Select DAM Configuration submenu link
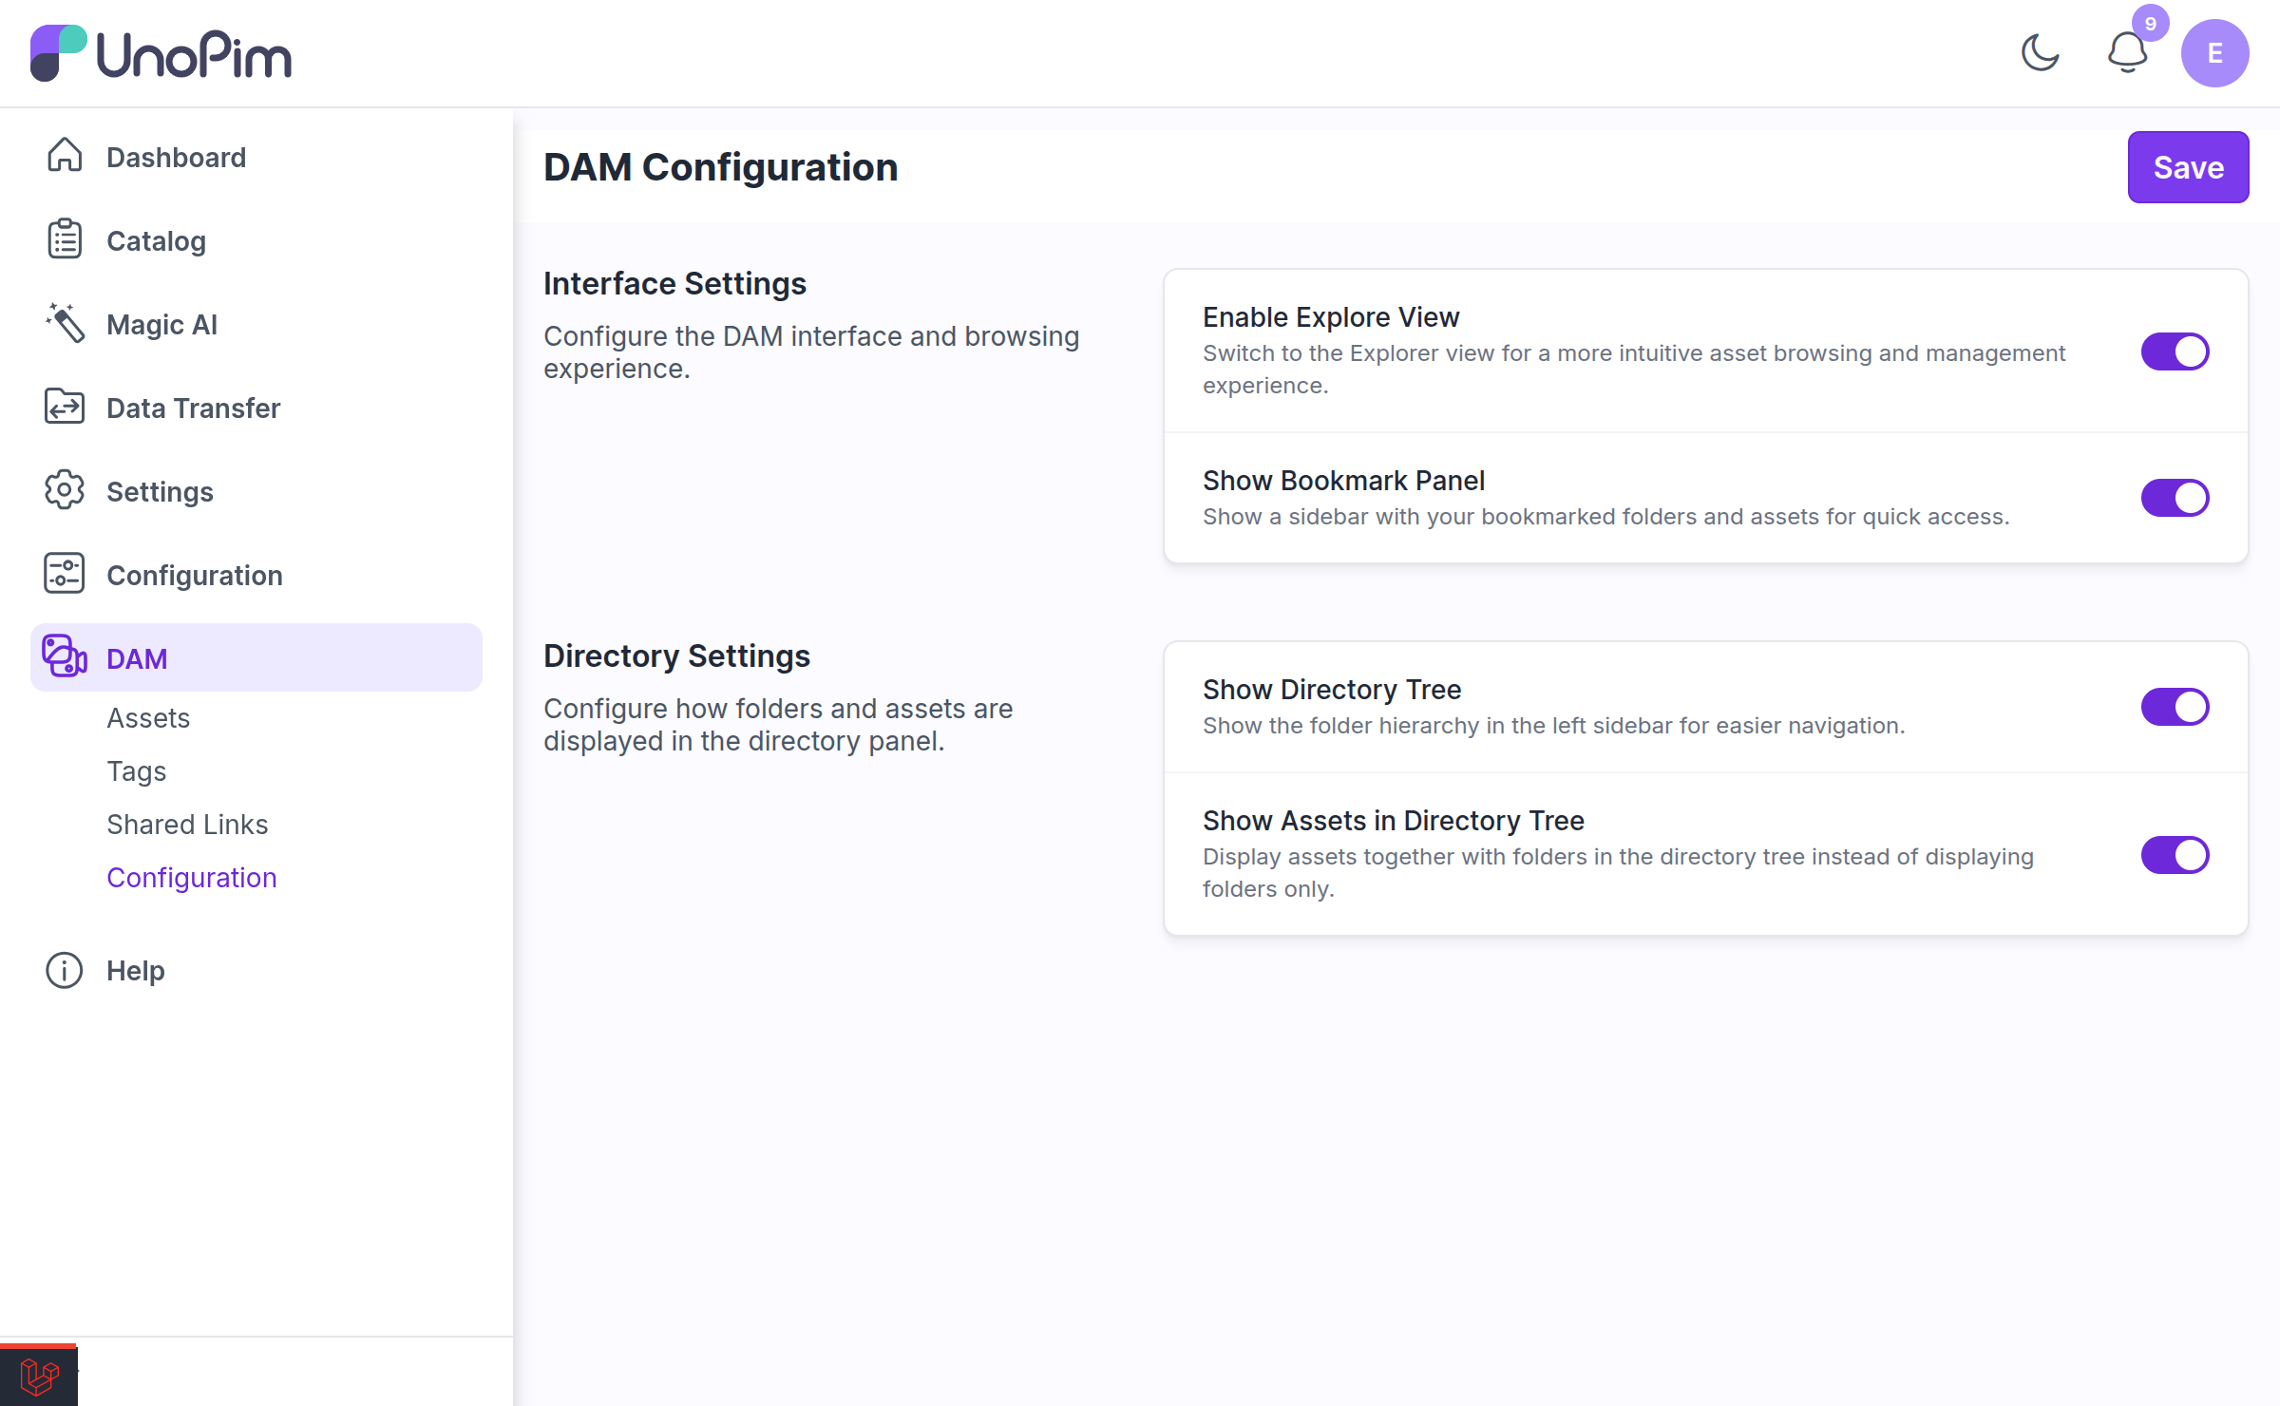The image size is (2280, 1406). tap(191, 878)
